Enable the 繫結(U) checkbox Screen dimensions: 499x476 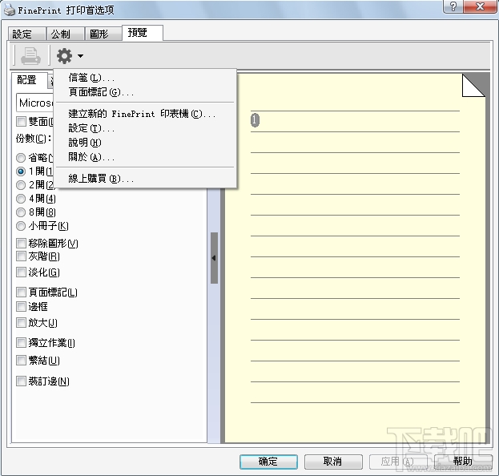[21, 361]
